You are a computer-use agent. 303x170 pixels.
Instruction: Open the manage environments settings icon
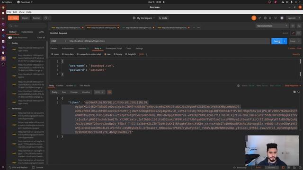(299, 26)
